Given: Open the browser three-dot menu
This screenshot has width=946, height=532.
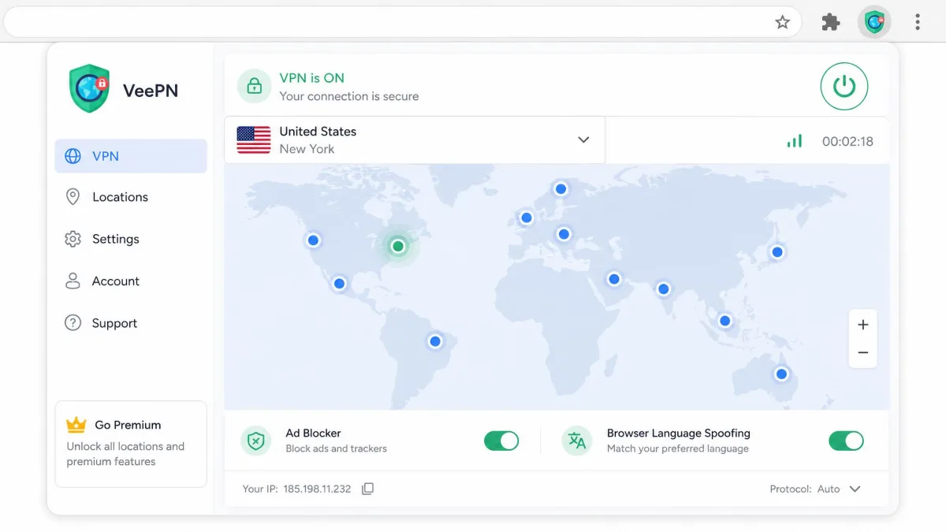Looking at the screenshot, I should 918,22.
